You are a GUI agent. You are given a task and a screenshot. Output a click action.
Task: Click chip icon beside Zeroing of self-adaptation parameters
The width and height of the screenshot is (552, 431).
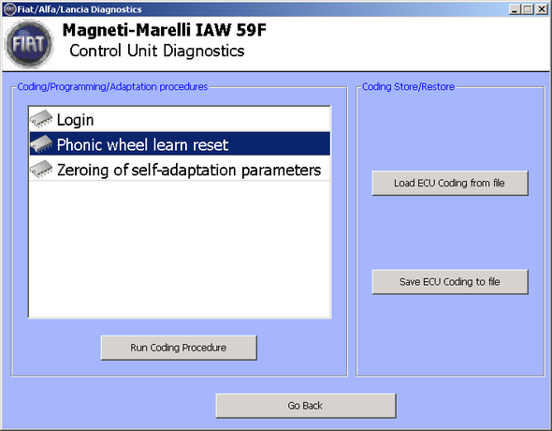click(41, 170)
